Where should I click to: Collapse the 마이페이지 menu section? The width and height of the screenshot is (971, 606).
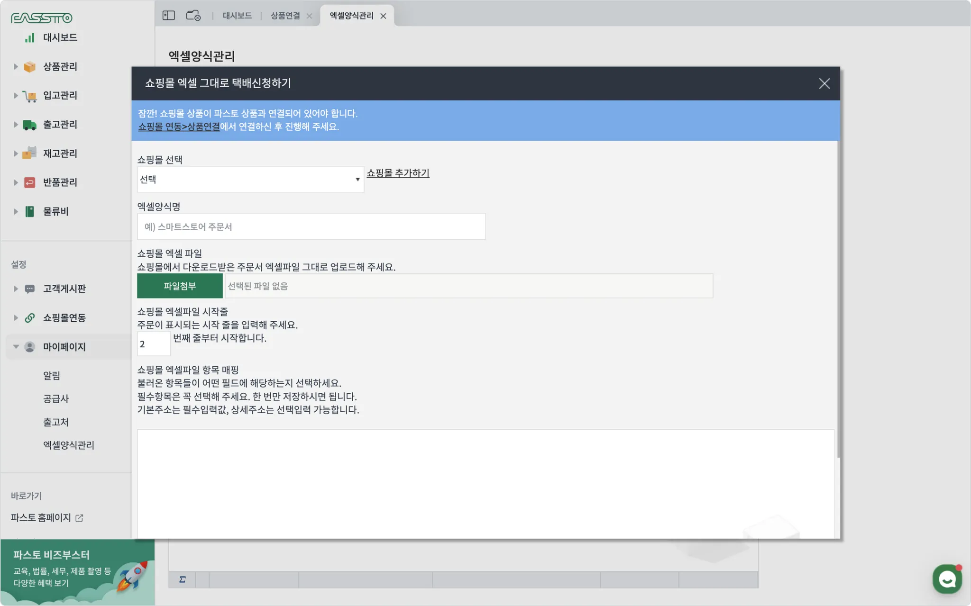(x=16, y=347)
